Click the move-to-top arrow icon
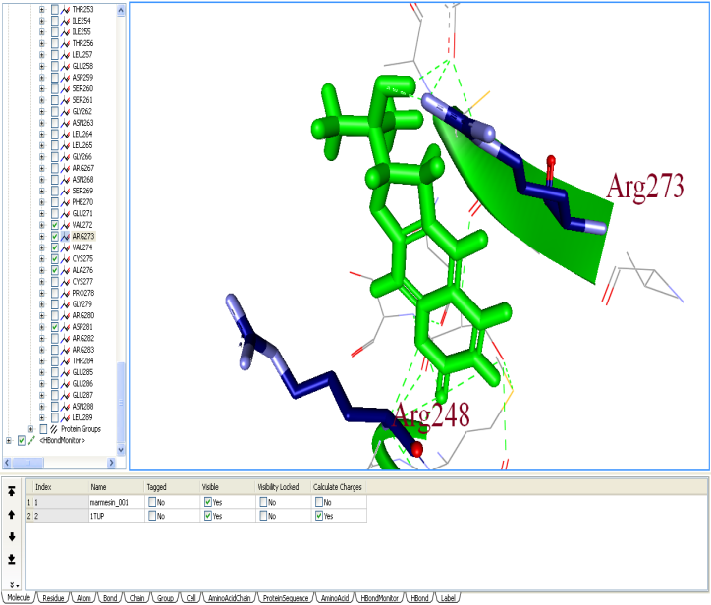This screenshot has width=711, height=605. tap(11, 491)
